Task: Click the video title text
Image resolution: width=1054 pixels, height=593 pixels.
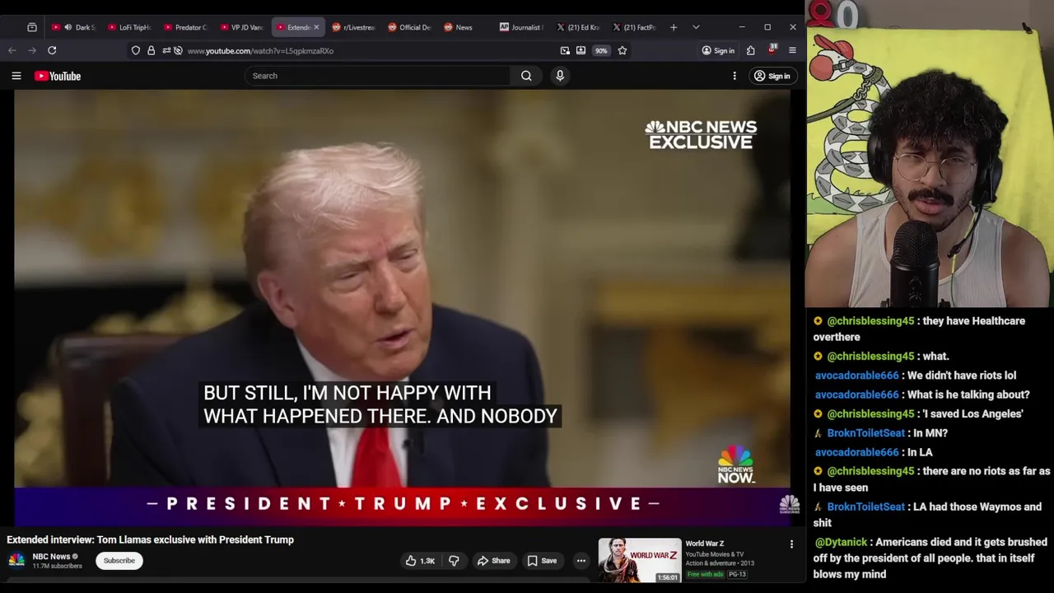Action: coord(151,539)
